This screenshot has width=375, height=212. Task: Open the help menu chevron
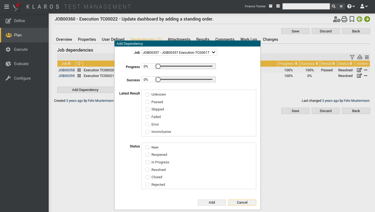click(351, 6)
